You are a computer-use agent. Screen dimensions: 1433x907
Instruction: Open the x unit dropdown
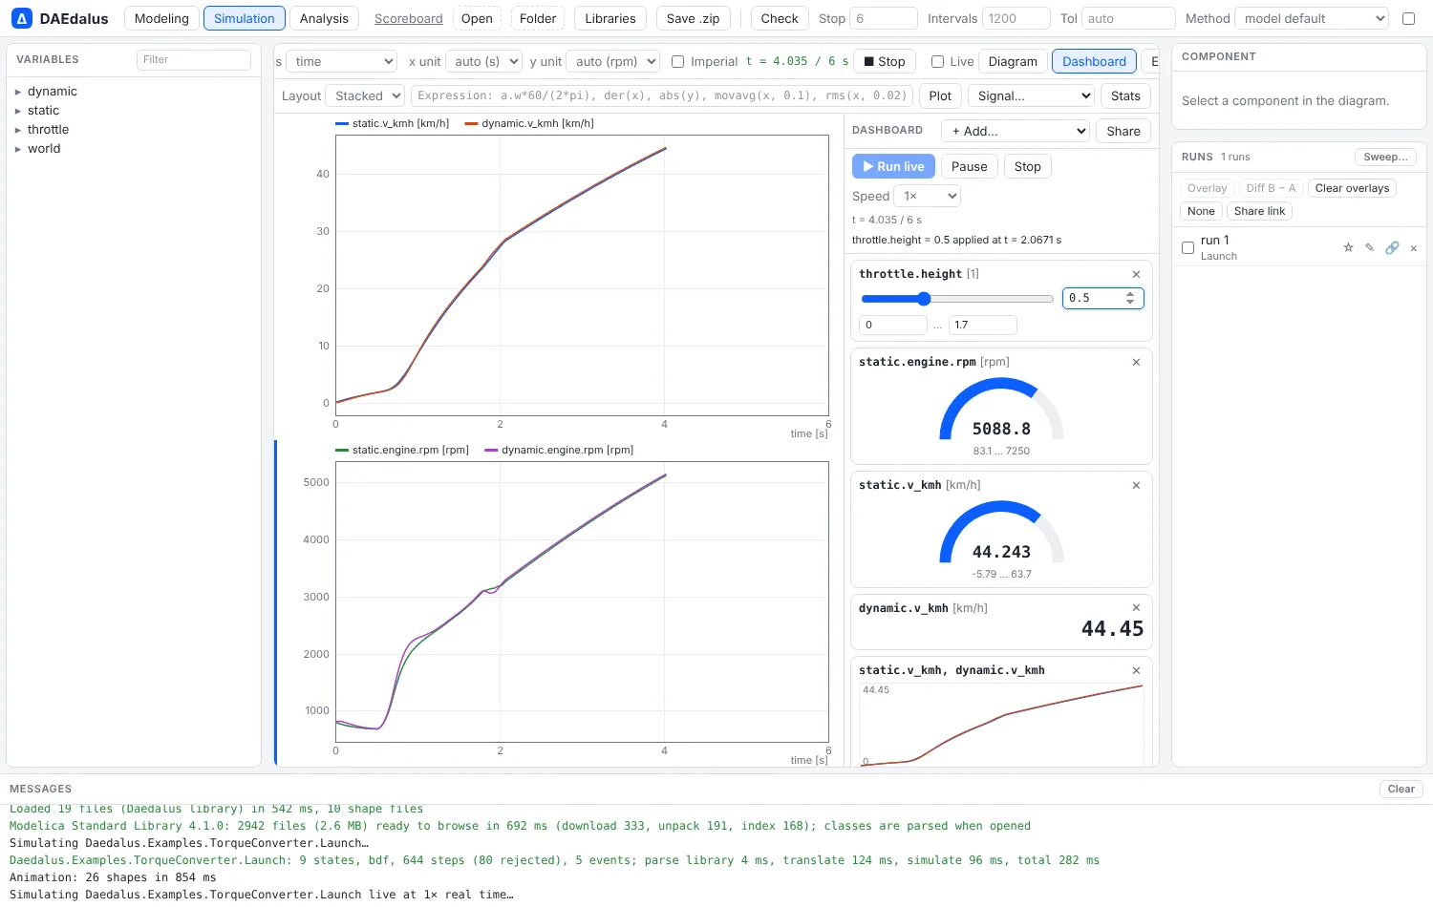tap(483, 61)
